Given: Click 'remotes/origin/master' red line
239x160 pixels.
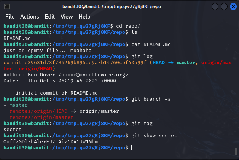Looking at the screenshot, I should click(41, 117).
